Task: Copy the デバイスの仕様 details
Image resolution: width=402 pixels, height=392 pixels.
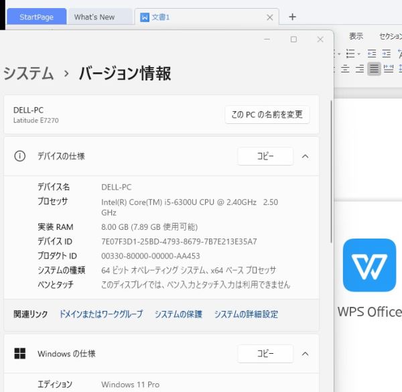Action: coord(265,156)
